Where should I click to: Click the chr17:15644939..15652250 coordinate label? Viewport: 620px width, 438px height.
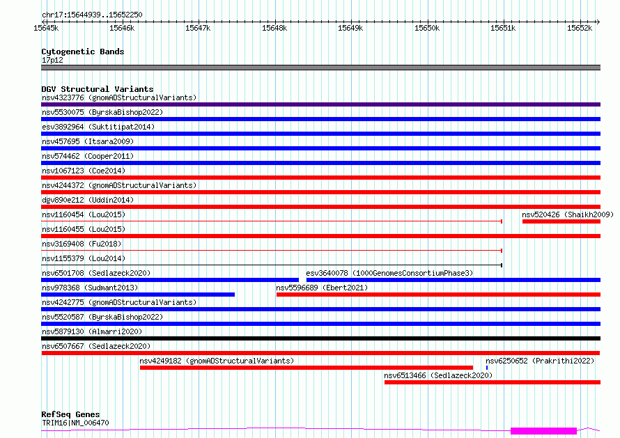(x=92, y=15)
